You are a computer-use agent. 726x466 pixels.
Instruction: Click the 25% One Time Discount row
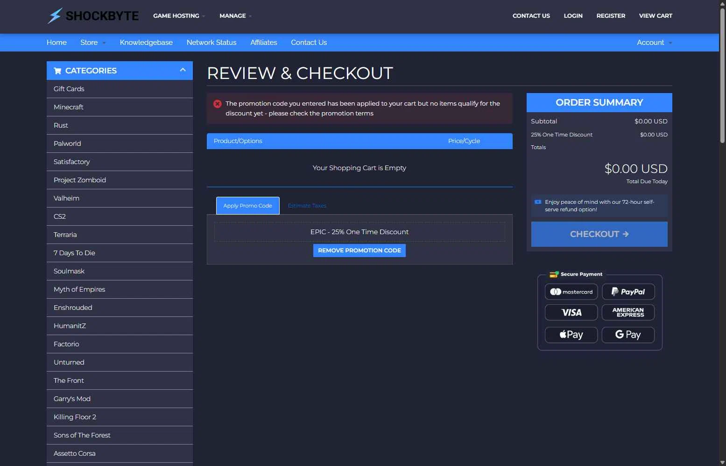tap(599, 135)
